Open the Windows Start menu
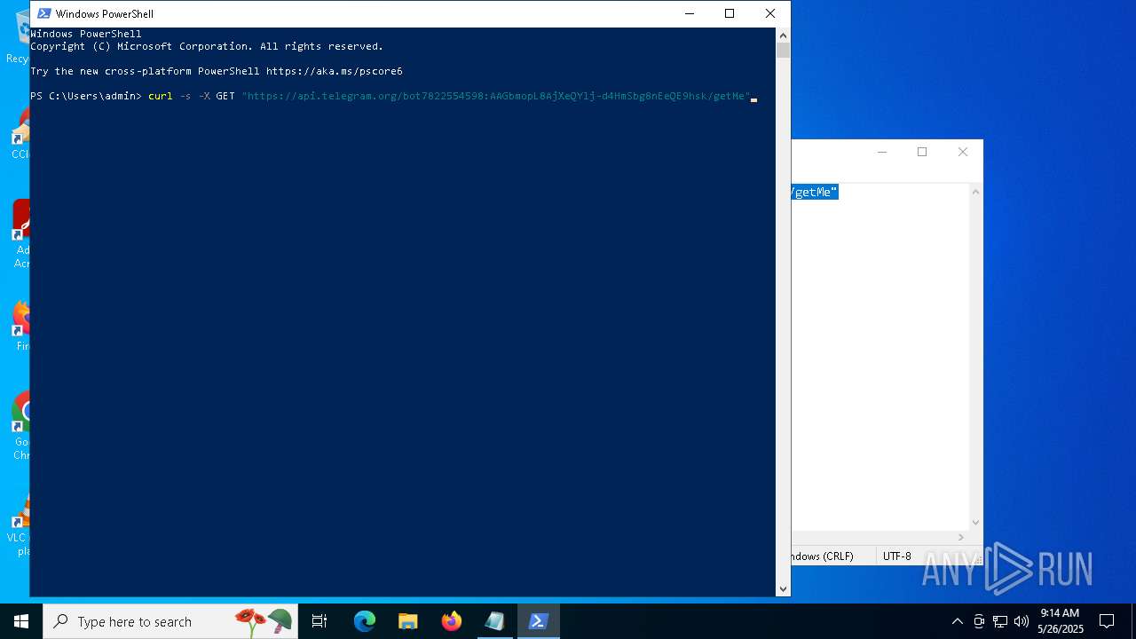This screenshot has height=639, width=1136. (x=21, y=621)
